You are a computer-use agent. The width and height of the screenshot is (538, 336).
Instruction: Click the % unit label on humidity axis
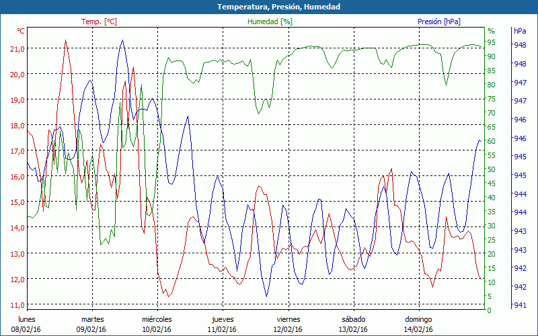(491, 31)
